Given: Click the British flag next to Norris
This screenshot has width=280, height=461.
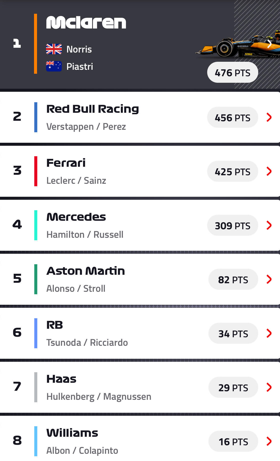Looking at the screenshot, I should pos(54,49).
